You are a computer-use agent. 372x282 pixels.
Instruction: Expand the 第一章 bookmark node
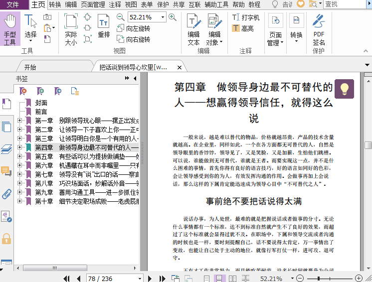[19, 121]
